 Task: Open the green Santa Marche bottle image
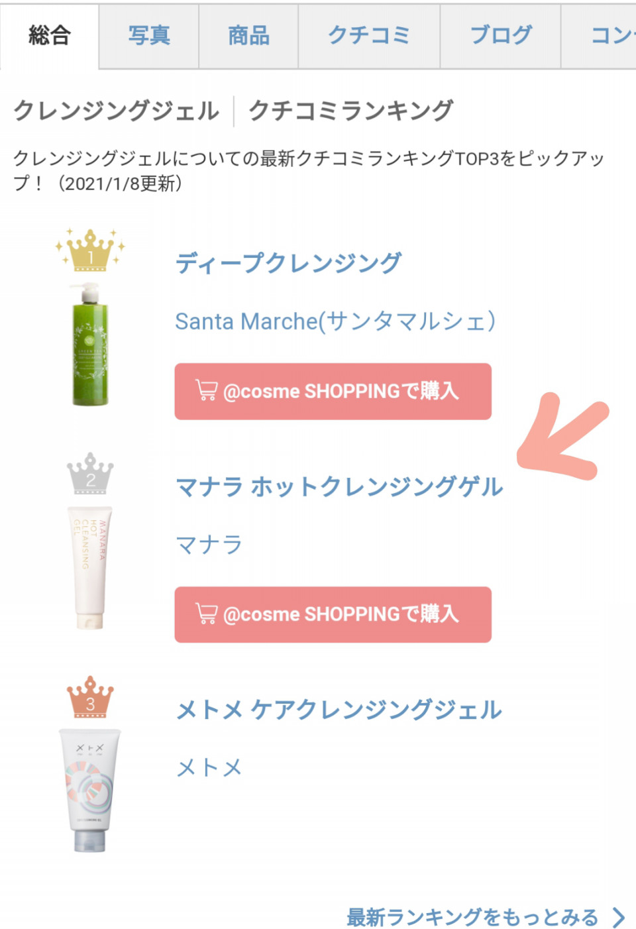(x=90, y=344)
